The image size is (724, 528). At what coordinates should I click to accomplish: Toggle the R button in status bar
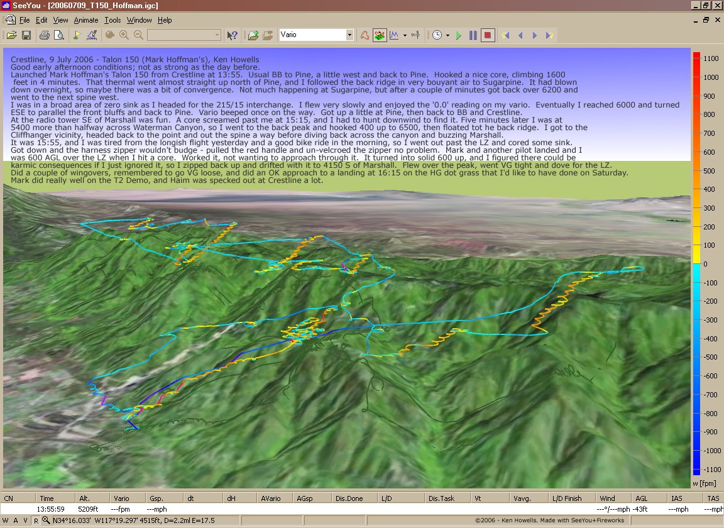pyautogui.click(x=36, y=520)
